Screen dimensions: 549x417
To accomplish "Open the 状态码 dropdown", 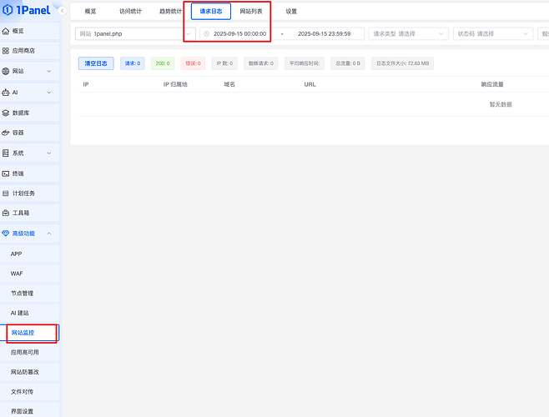I will (x=492, y=34).
